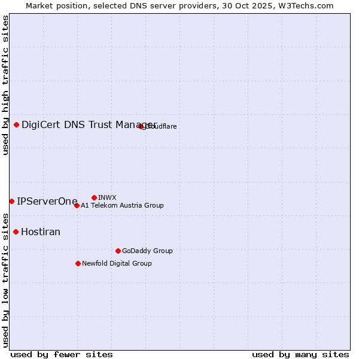This screenshot has width=359, height=359.
Task: Select the GoDaddy Group data point
Action: (118, 251)
